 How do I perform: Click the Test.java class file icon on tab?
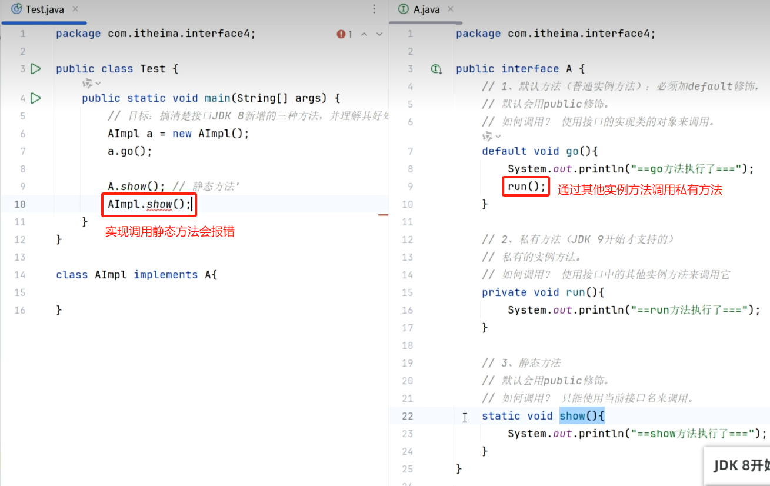tap(17, 9)
